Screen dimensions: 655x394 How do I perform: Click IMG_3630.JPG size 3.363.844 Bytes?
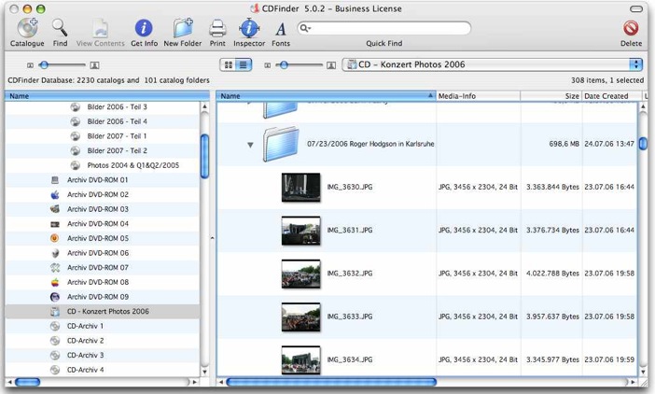coord(552,187)
